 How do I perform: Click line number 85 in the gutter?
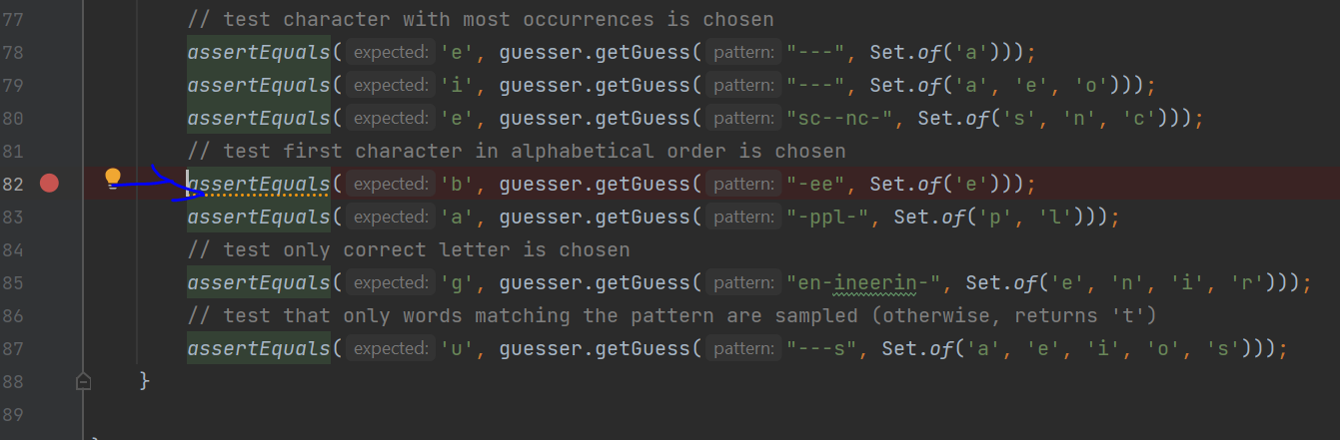[13, 282]
